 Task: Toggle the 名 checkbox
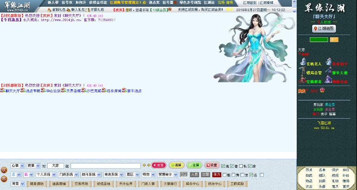(x=251, y=175)
